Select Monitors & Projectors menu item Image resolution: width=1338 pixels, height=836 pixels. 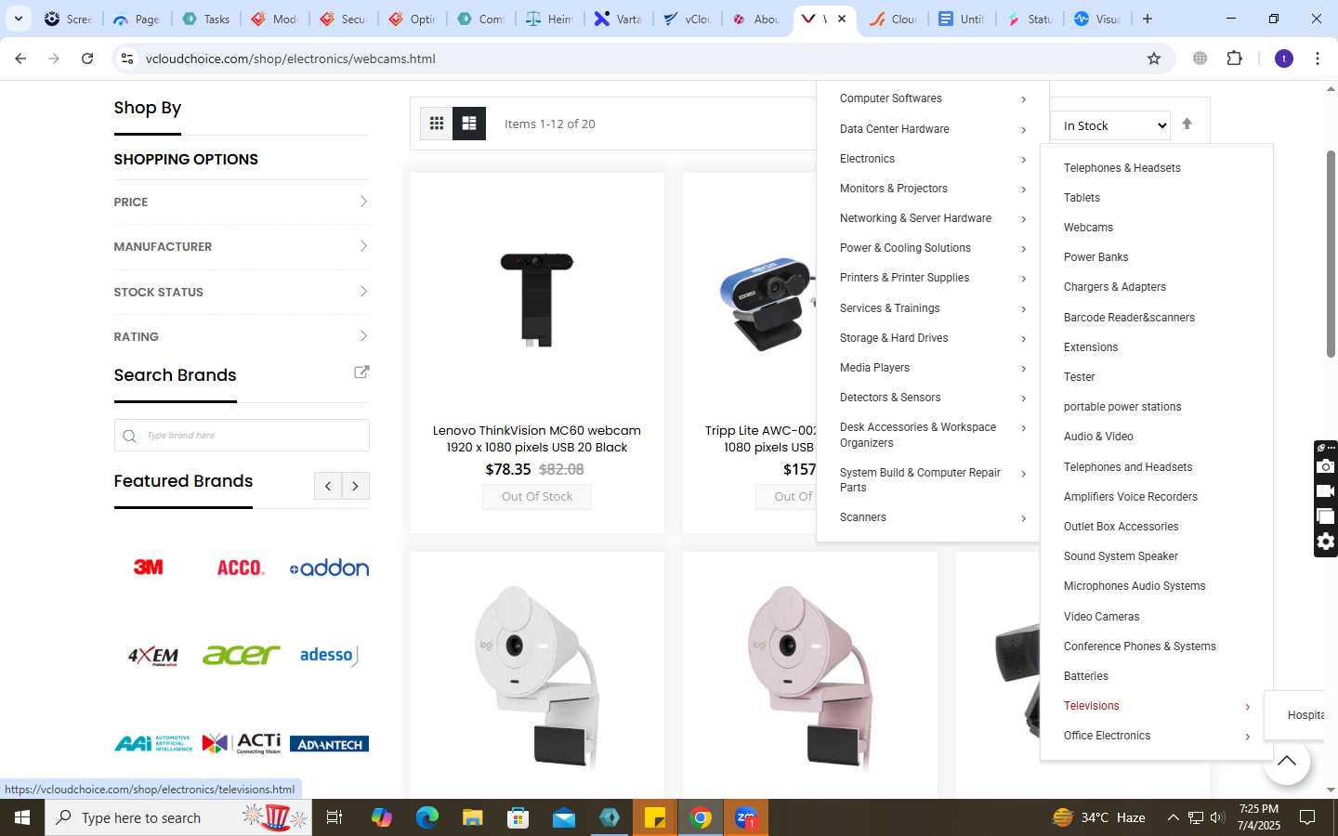pyautogui.click(x=893, y=189)
